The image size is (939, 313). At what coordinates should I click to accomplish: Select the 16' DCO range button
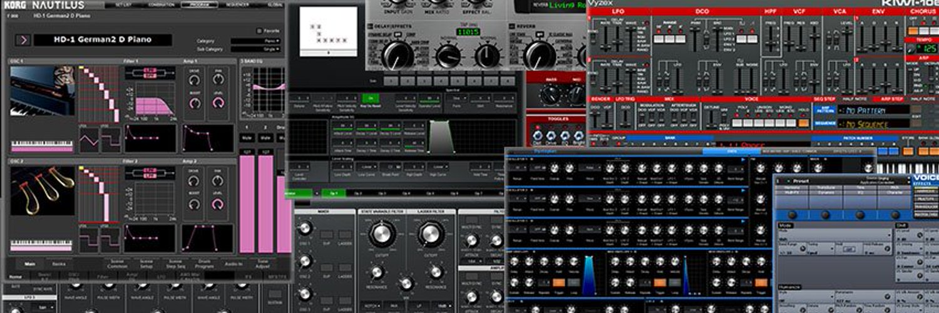tap(659, 39)
